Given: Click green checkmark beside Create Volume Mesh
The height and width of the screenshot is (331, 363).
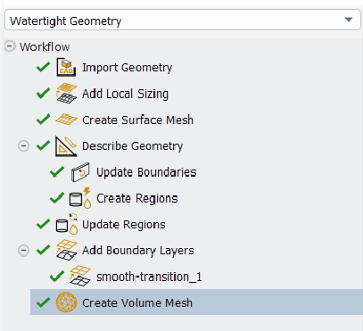Looking at the screenshot, I should (x=43, y=302).
